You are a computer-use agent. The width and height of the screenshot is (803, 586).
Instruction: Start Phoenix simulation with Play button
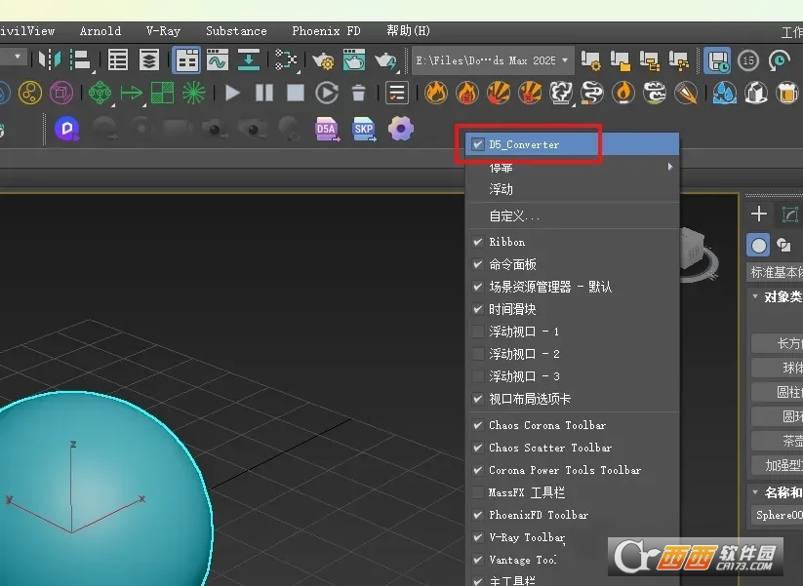[x=233, y=94]
